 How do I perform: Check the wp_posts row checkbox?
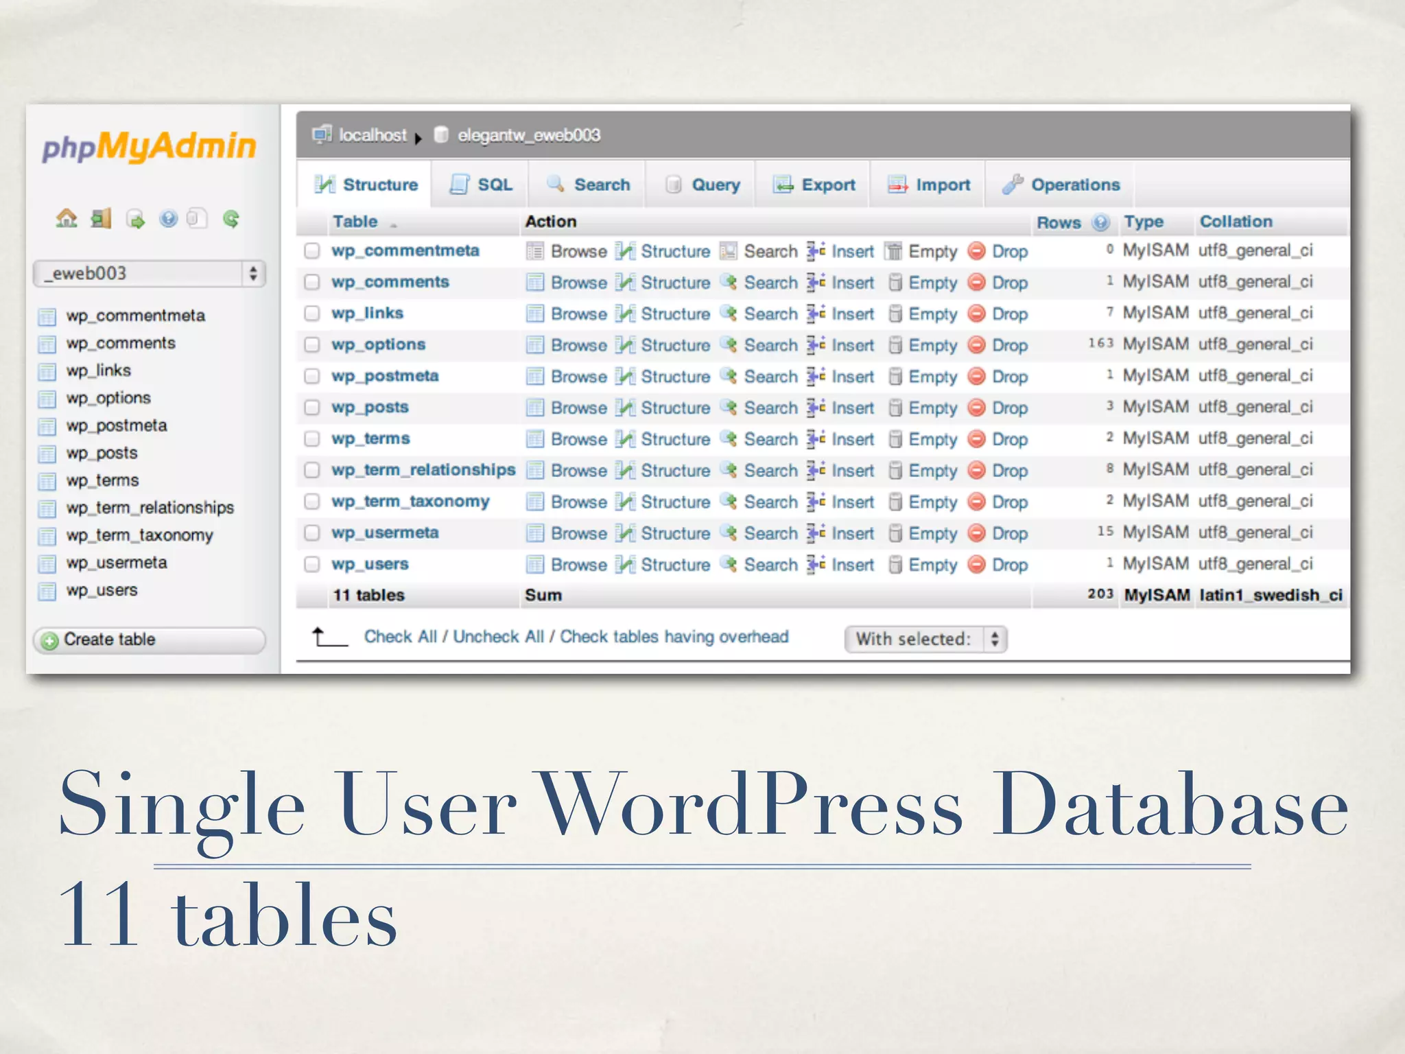coord(312,408)
